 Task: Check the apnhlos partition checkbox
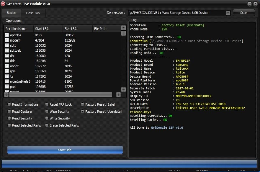(7, 35)
